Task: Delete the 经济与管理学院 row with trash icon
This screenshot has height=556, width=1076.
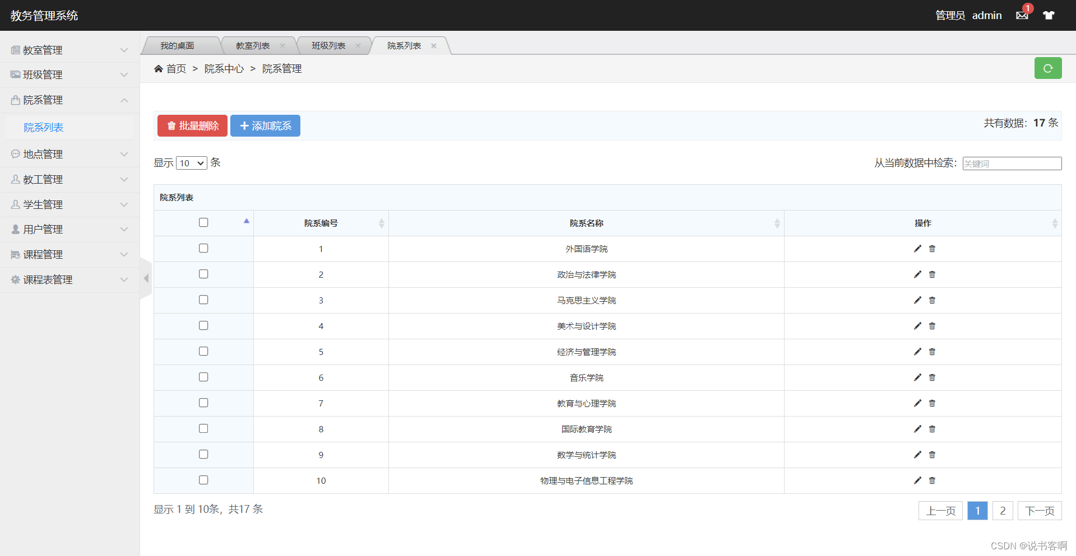Action: tap(932, 352)
